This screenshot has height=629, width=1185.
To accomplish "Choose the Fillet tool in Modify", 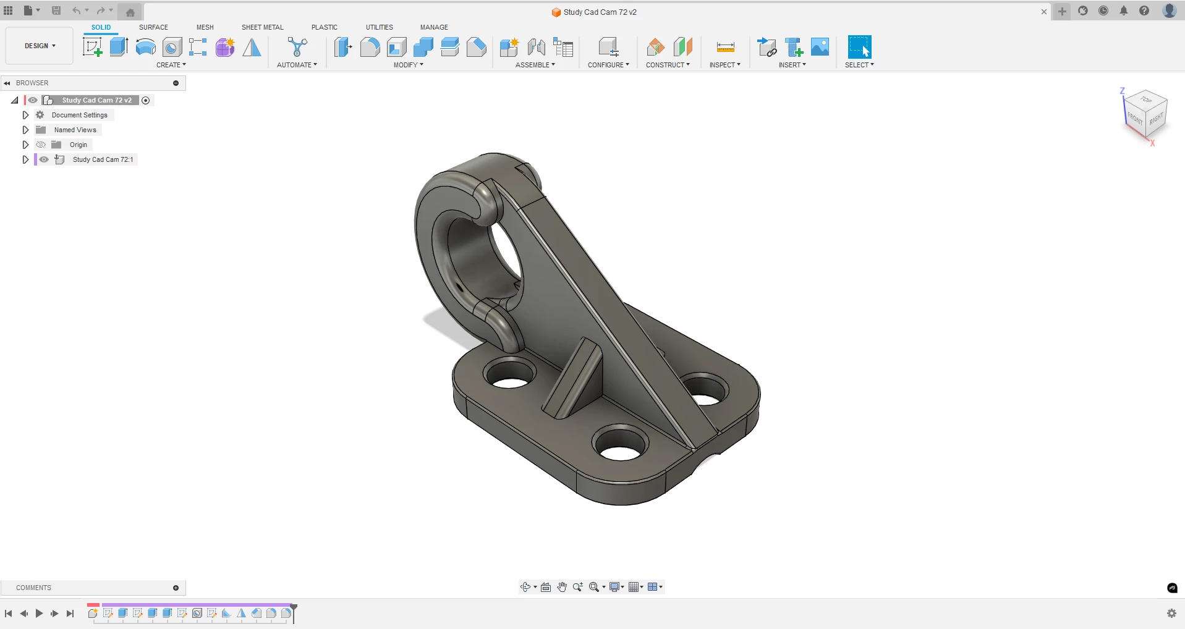I will (370, 47).
